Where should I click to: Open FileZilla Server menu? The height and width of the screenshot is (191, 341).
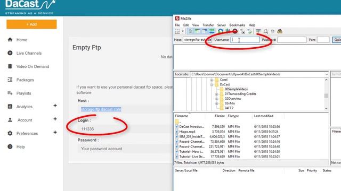coord(222,25)
